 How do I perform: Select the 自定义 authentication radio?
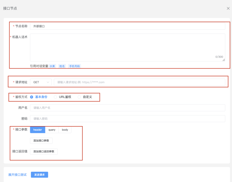tap(79, 97)
